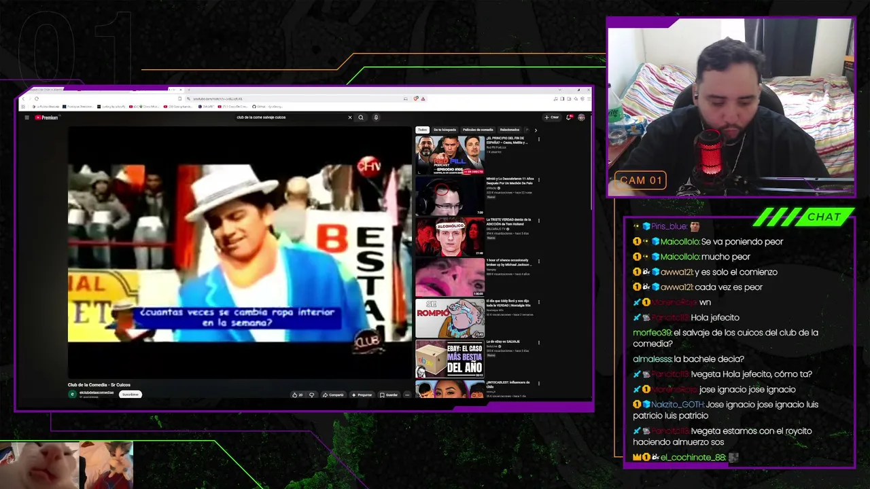
Task: Start voice search with the microphone icon
Action: tap(376, 117)
